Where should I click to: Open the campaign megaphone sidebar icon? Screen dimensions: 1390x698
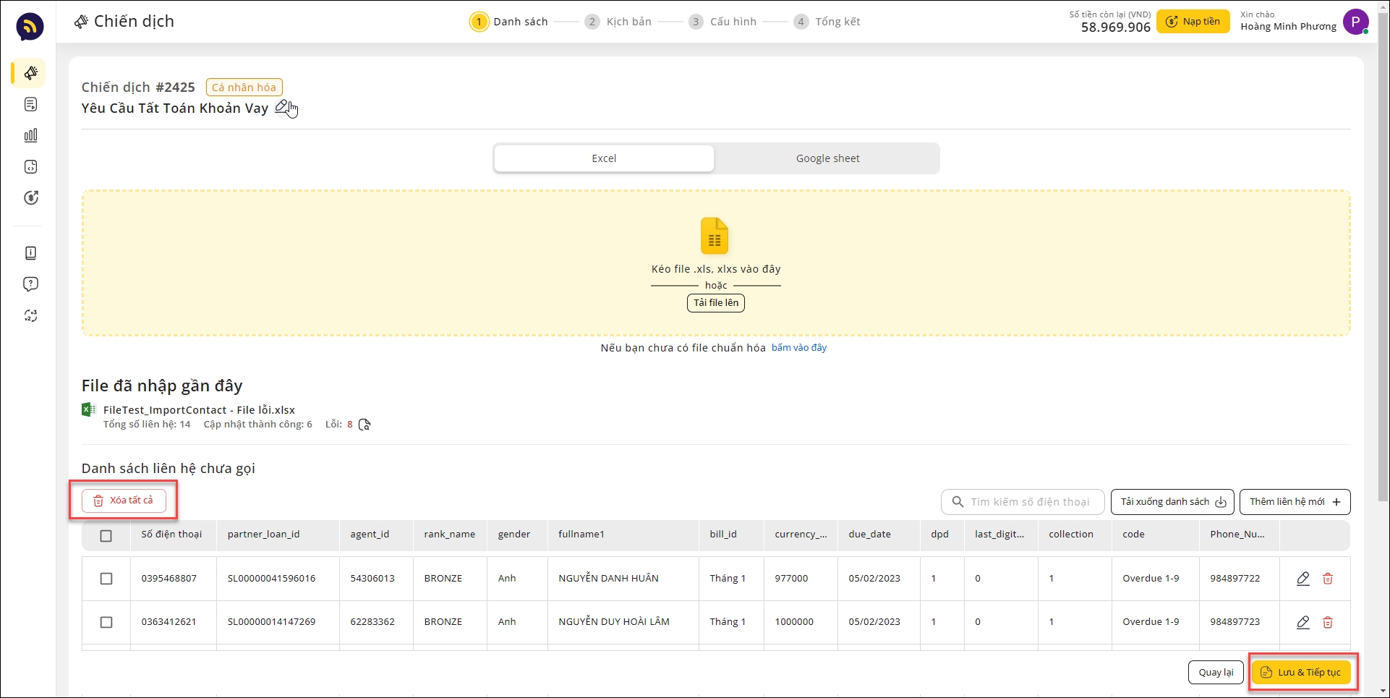pyautogui.click(x=30, y=73)
